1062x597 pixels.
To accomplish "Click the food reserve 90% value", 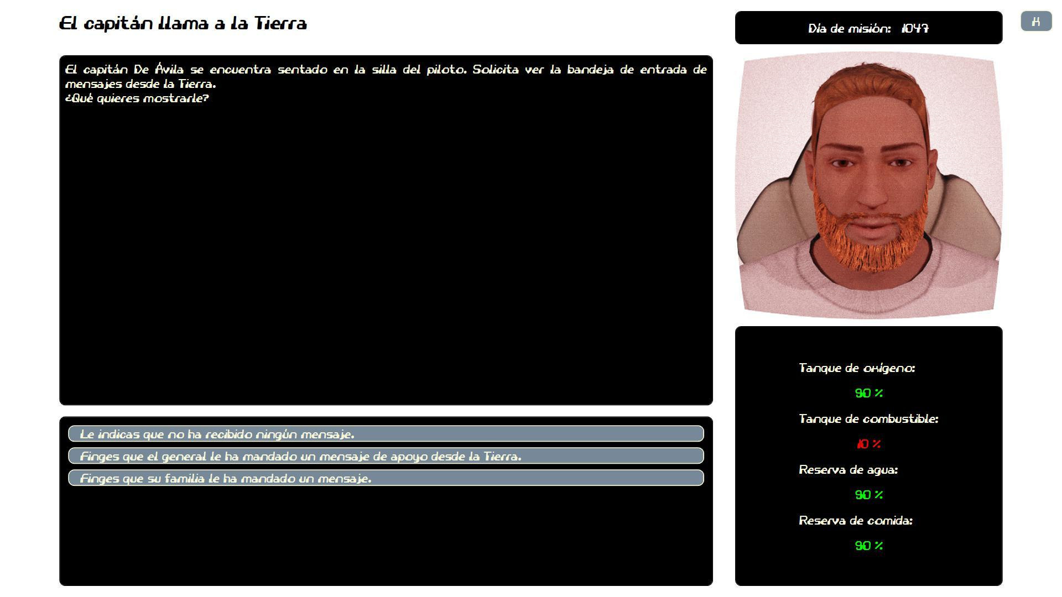I will pyautogui.click(x=869, y=546).
